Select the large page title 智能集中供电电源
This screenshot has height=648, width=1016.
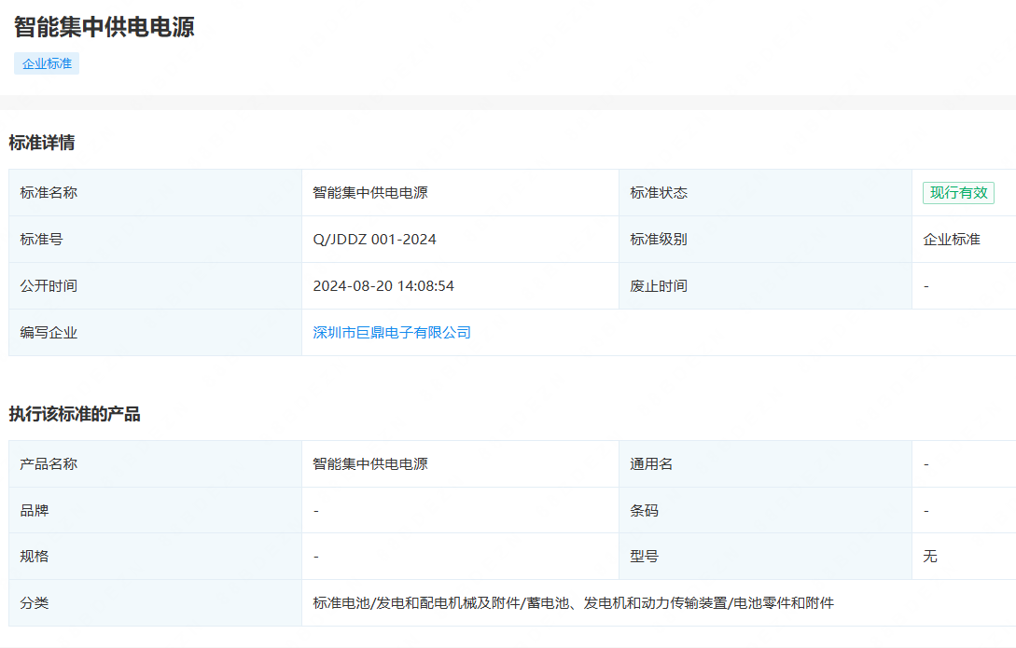[x=104, y=27]
